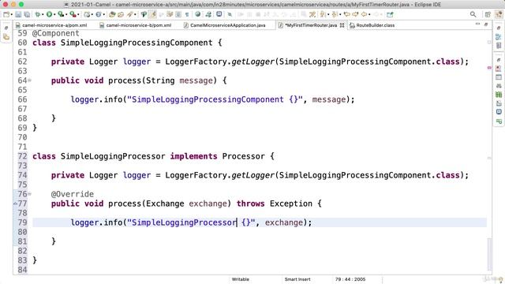Click the Coverage launch icon
The height and width of the screenshot is (284, 505).
(x=61, y=14)
